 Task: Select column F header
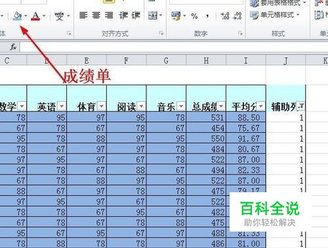point(127,60)
